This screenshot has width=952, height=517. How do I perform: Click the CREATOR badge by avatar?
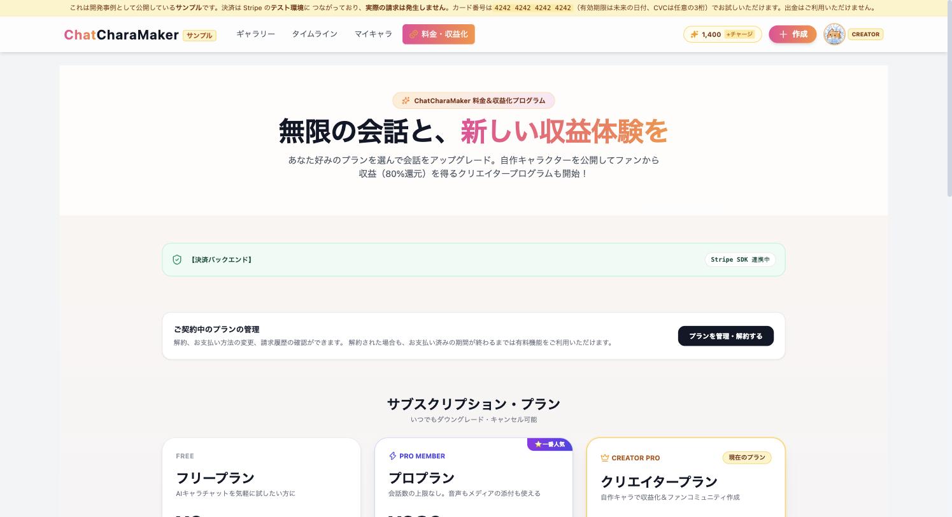[865, 34]
